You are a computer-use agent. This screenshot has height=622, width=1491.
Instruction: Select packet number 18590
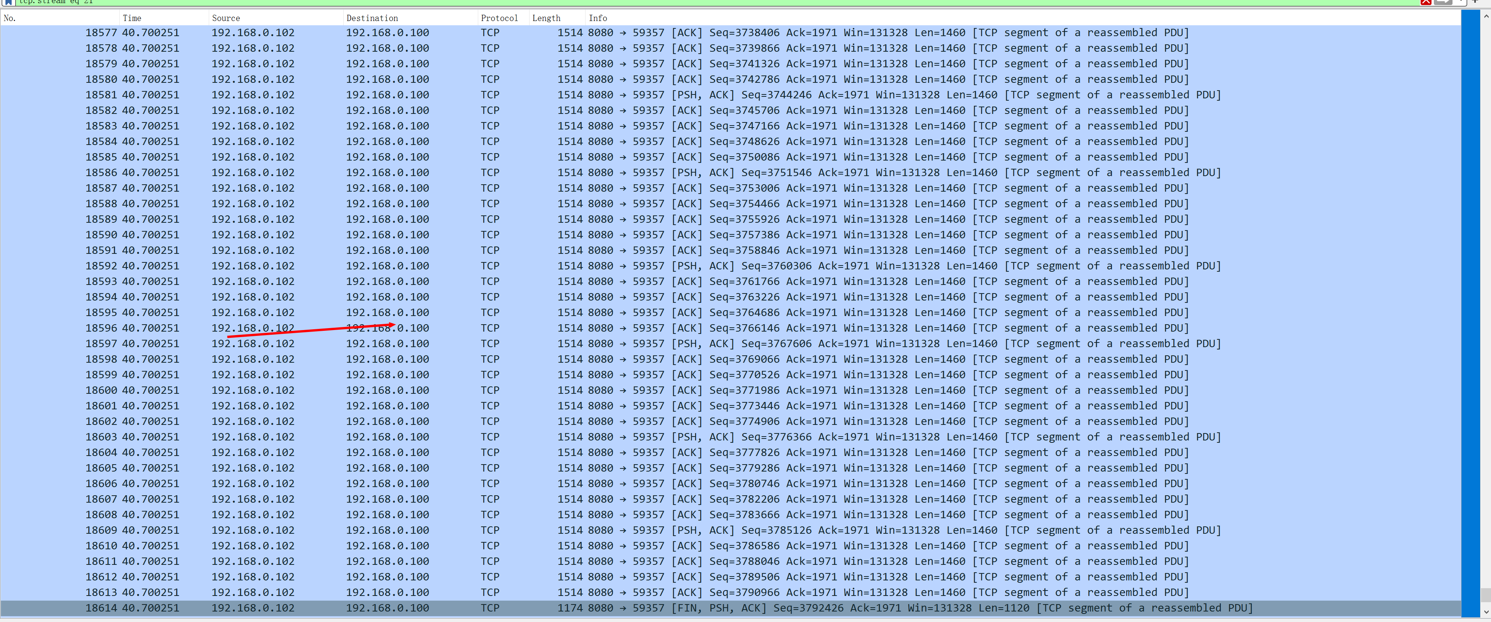coord(731,235)
